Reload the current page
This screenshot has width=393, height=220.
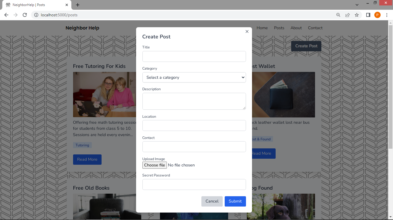coord(25,15)
